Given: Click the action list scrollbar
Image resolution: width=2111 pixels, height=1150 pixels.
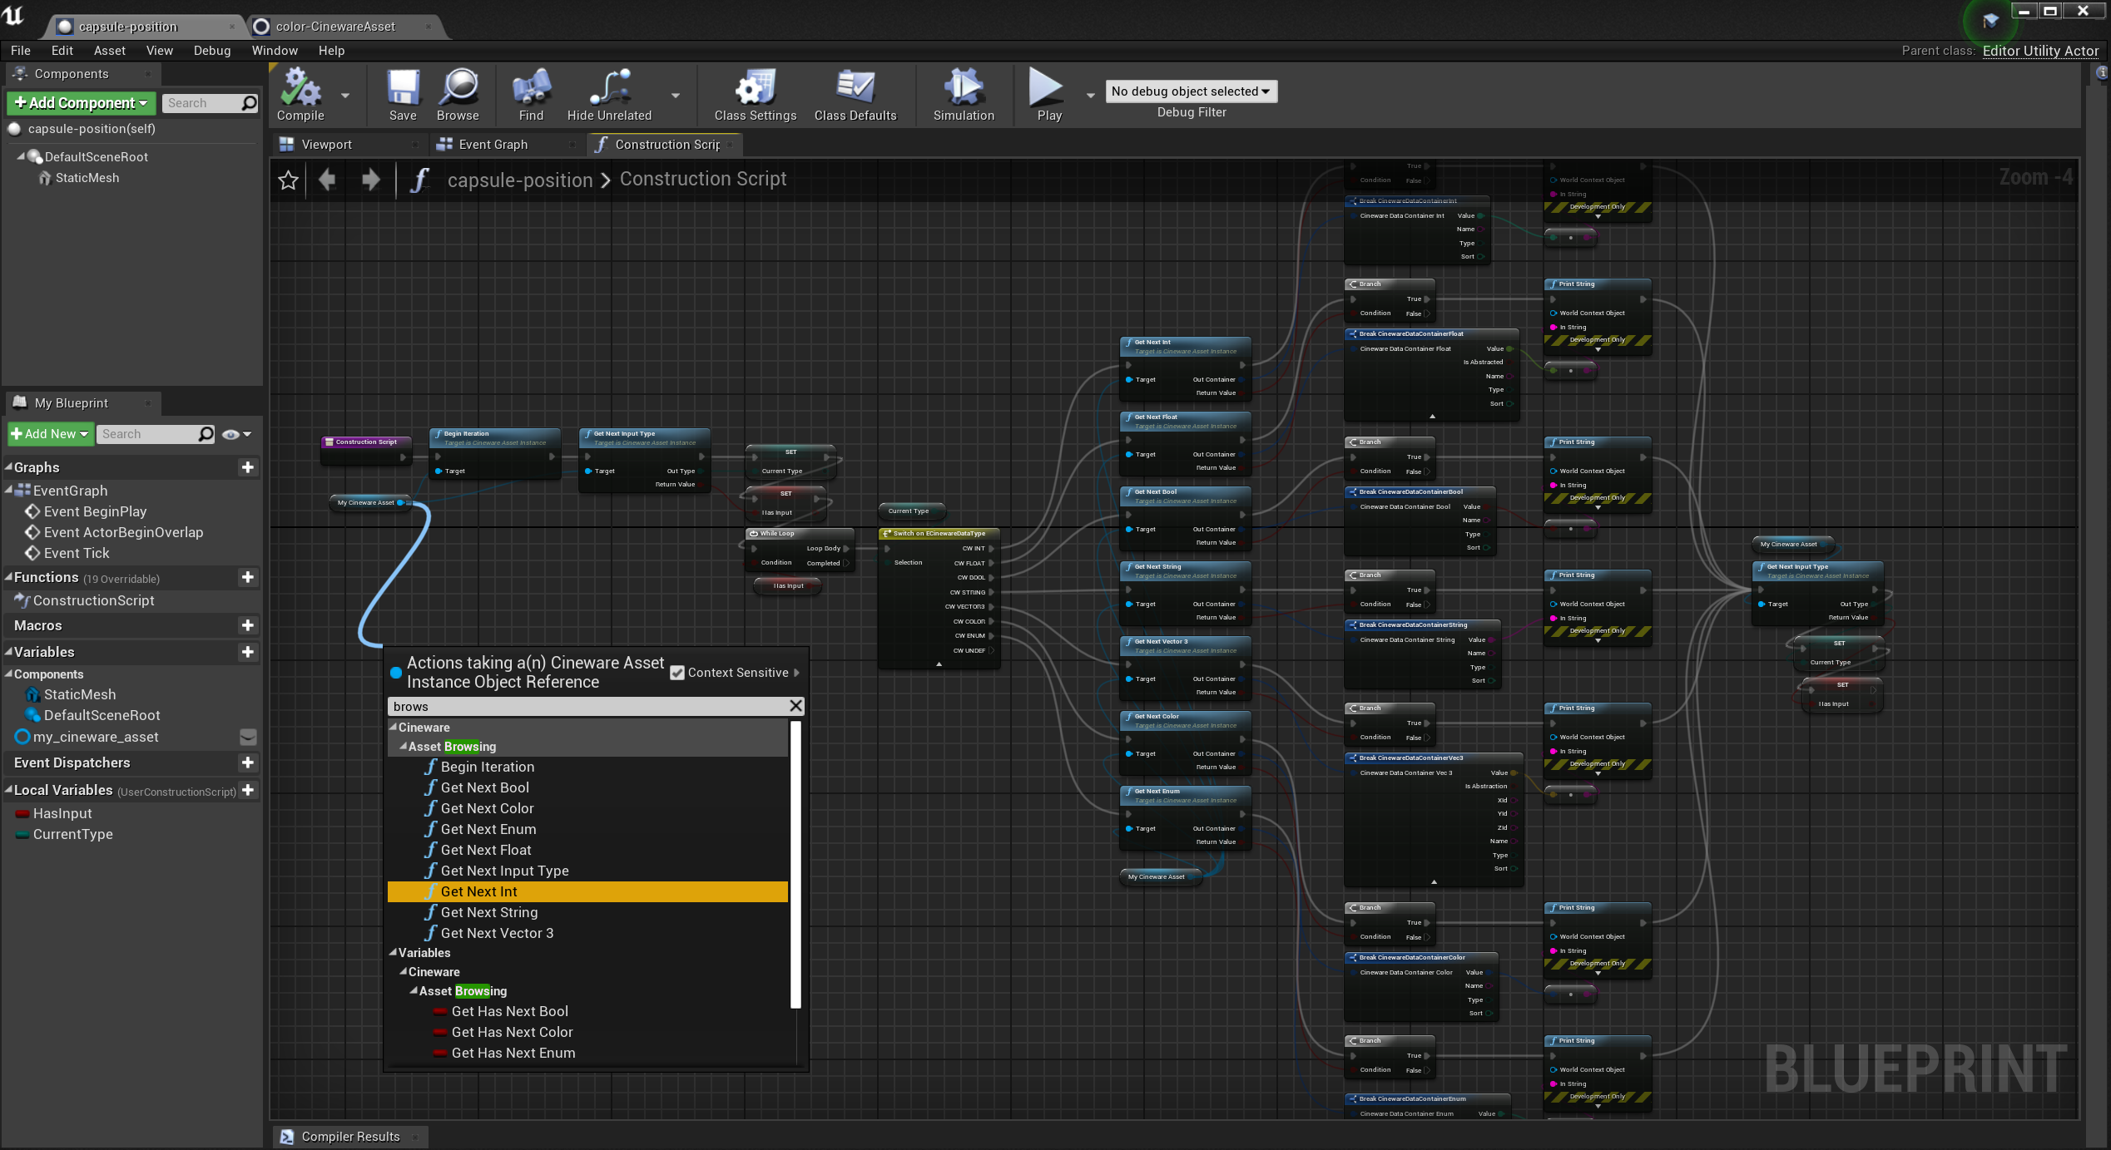Looking at the screenshot, I should [795, 865].
